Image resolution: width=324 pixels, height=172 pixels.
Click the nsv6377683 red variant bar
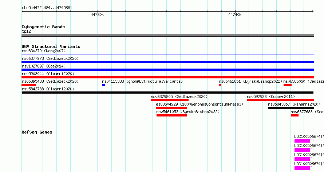coord(295,115)
